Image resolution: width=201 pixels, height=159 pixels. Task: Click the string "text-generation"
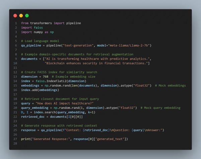tap(78, 45)
